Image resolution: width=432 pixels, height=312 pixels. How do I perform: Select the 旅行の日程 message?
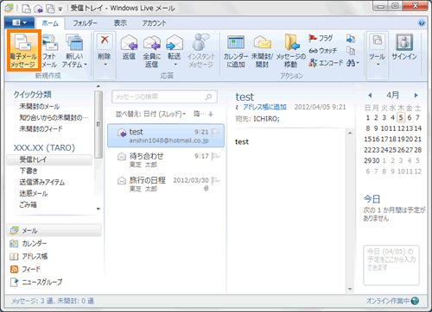(x=166, y=184)
